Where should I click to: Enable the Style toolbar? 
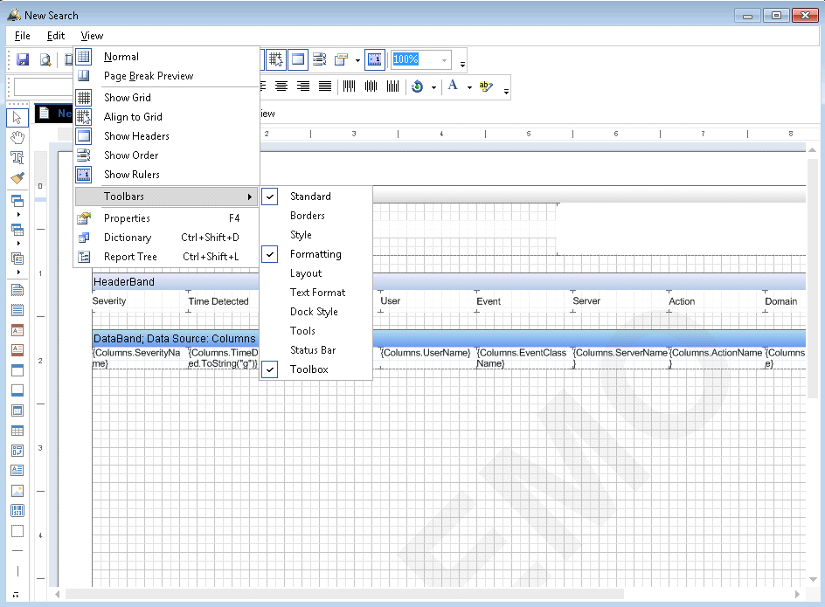(316, 235)
